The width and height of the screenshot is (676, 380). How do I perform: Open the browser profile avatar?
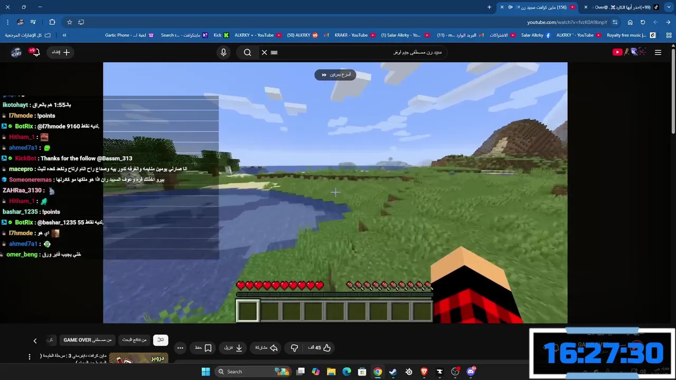[x=20, y=22]
